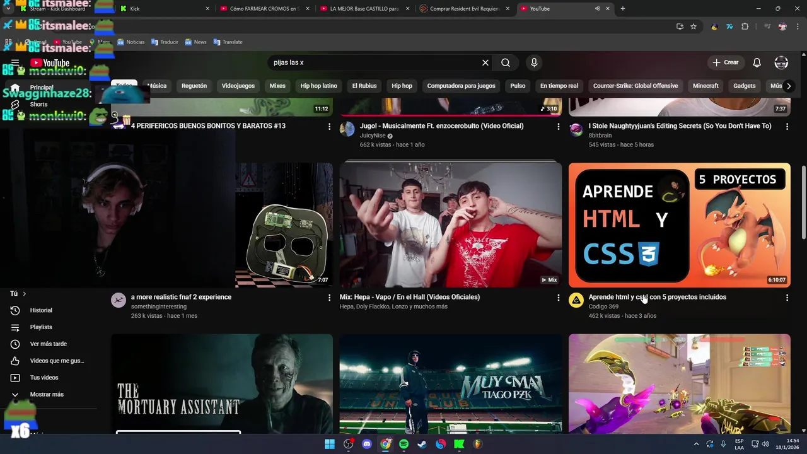Open a new browser tab with plus
The height and width of the screenshot is (454, 807).
coord(623,9)
